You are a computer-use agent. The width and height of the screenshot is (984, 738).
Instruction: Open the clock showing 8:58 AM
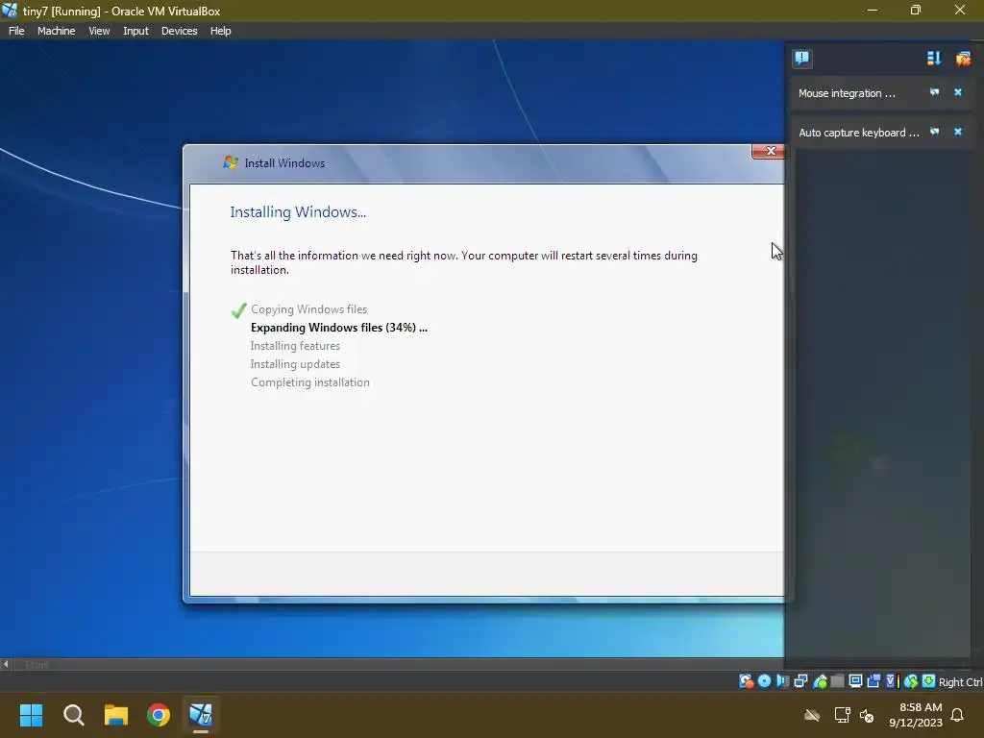(x=916, y=715)
